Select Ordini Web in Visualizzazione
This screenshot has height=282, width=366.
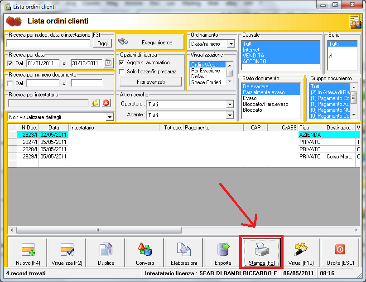(x=208, y=65)
